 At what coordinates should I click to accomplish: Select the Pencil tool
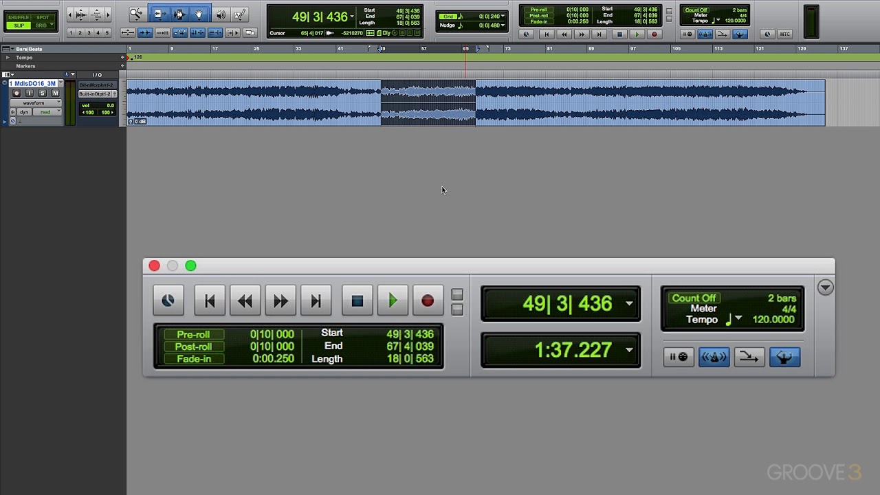(x=239, y=14)
